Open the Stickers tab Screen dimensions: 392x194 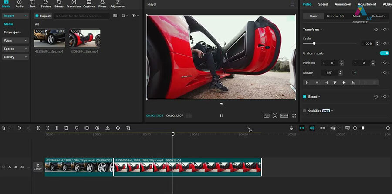point(46,4)
